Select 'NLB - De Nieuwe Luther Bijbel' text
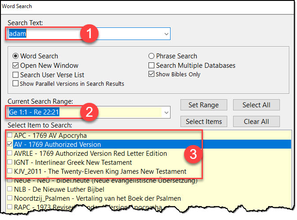 (x=59, y=189)
